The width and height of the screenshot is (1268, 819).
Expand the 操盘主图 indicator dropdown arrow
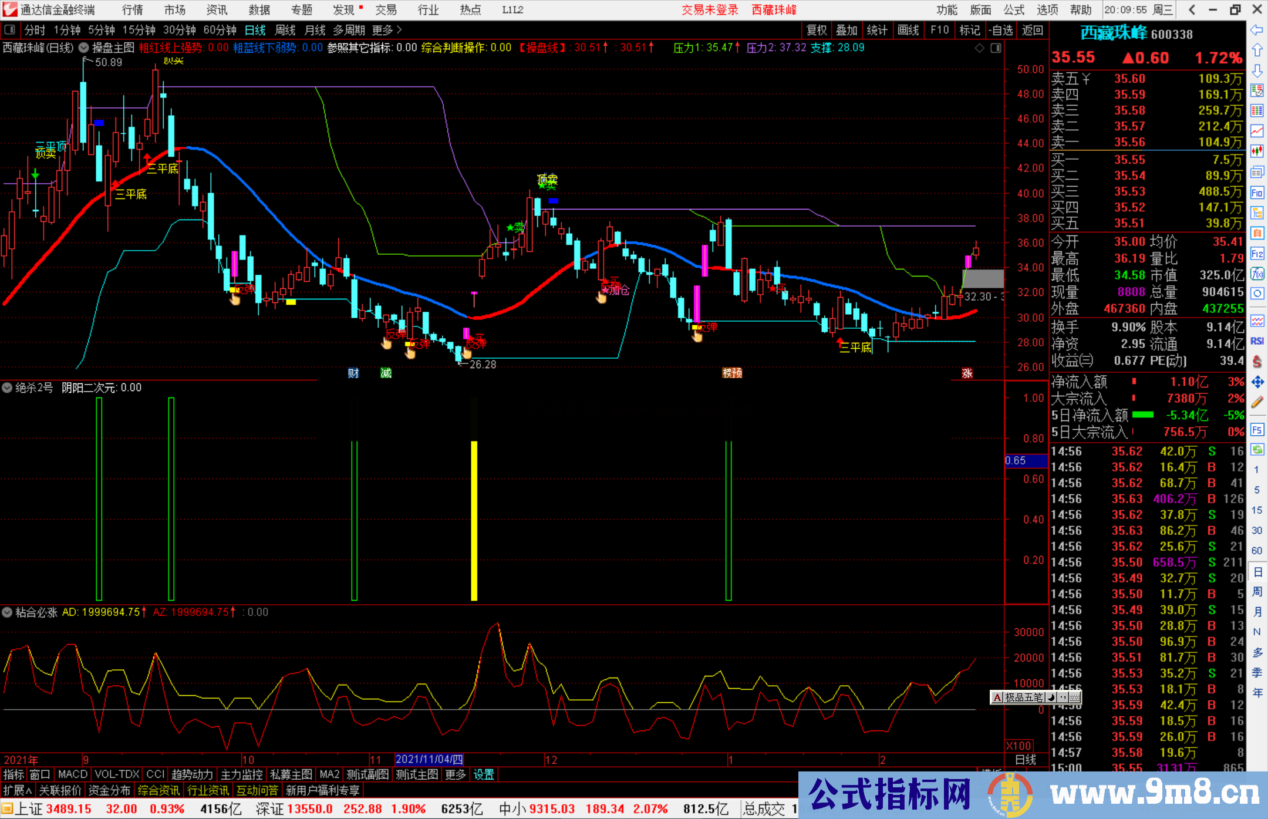tap(84, 48)
